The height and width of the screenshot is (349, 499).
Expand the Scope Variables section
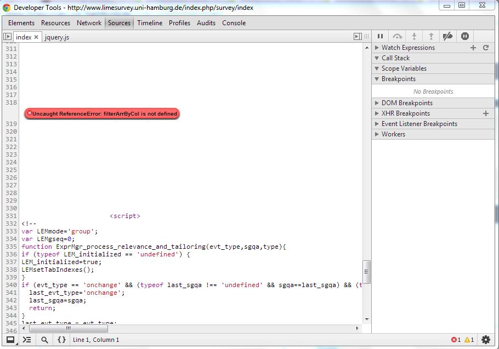[403, 68]
